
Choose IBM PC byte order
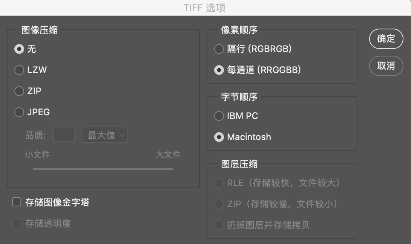pos(219,116)
